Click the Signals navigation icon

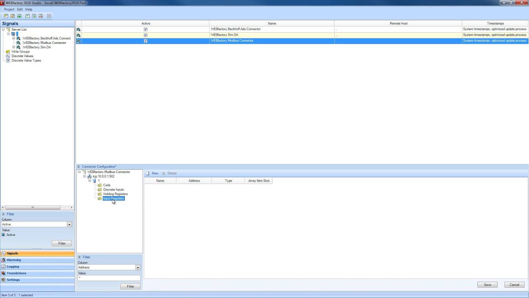tap(3, 253)
